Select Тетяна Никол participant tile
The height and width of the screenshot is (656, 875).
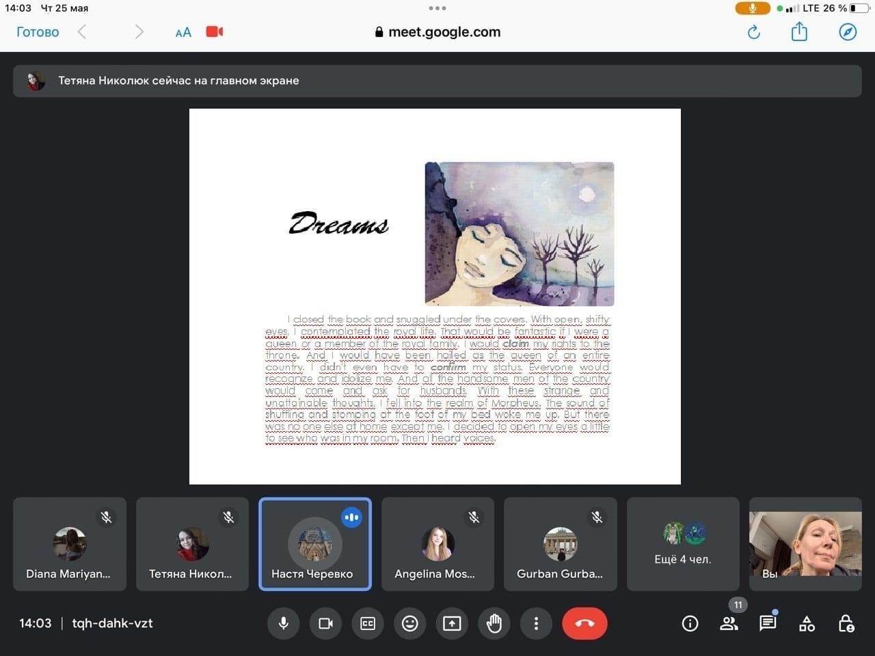tap(192, 544)
